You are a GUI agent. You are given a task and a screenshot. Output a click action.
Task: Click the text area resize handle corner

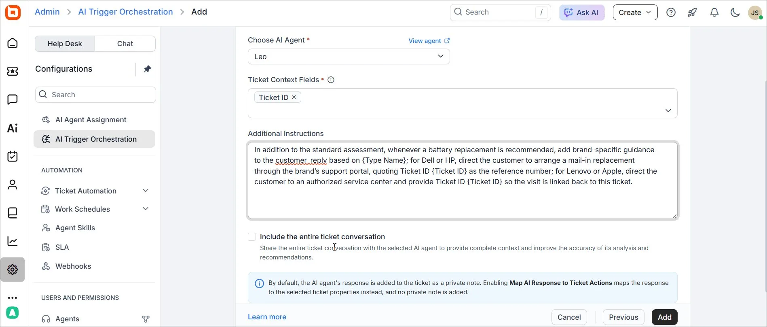674,216
